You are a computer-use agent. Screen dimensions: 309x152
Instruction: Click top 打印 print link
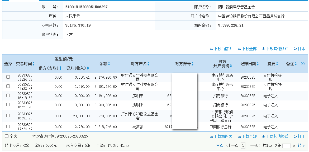299,49
